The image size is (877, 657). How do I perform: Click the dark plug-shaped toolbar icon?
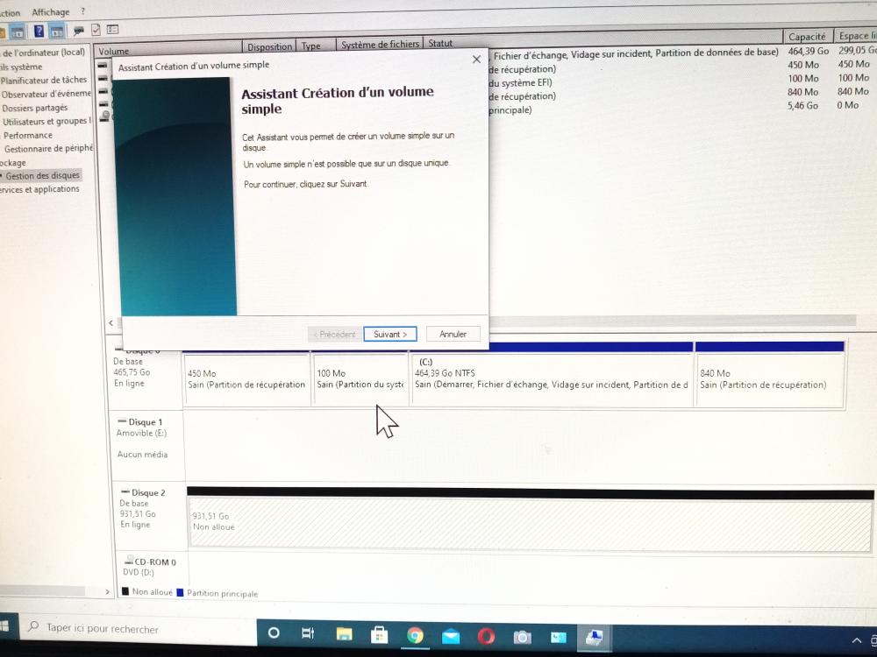click(78, 30)
